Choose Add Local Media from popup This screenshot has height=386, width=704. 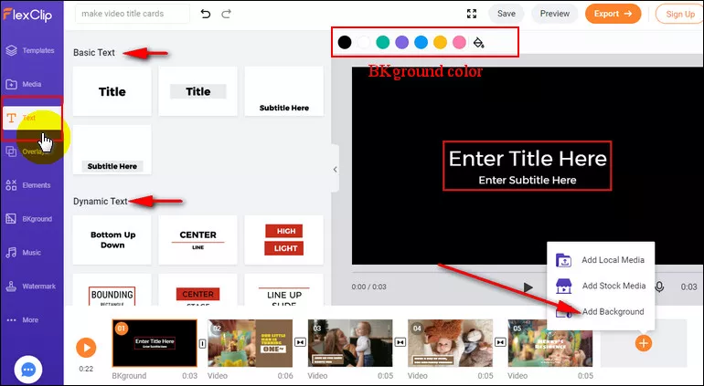(601, 260)
